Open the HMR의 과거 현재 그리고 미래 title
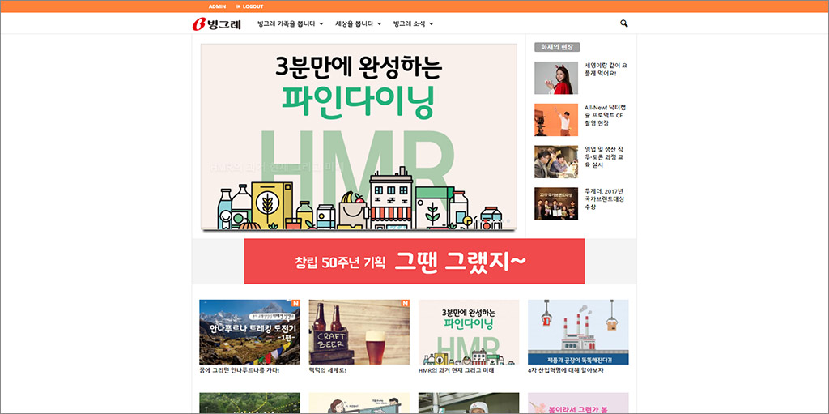The height and width of the screenshot is (414, 829). (x=456, y=370)
